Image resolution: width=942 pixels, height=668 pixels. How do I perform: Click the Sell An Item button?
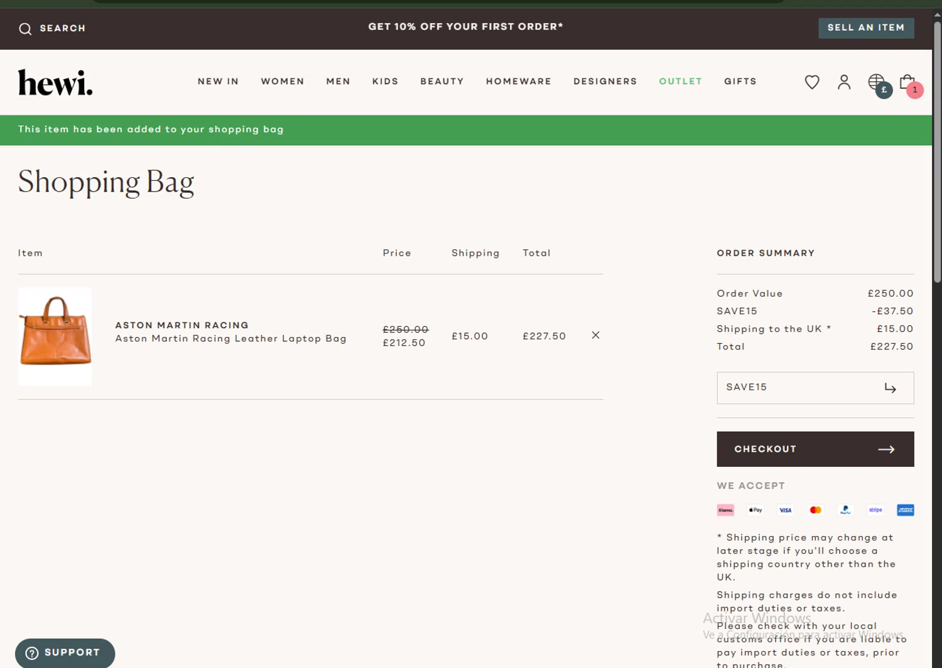[x=866, y=28]
